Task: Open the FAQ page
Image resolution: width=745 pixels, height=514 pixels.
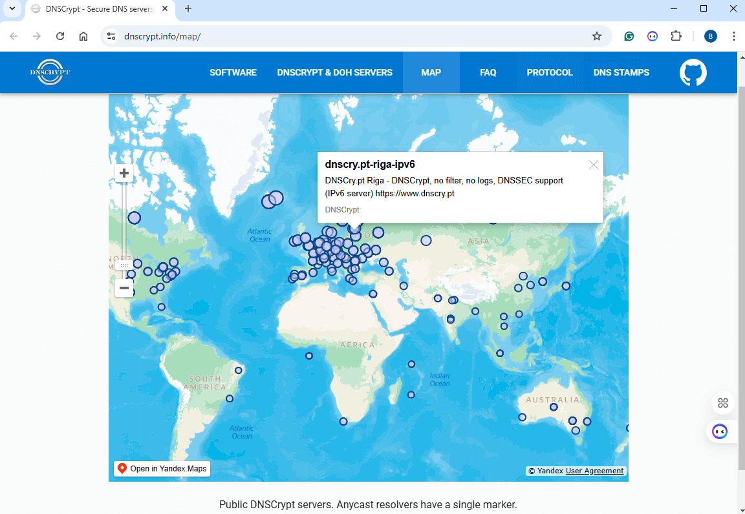Action: point(488,72)
